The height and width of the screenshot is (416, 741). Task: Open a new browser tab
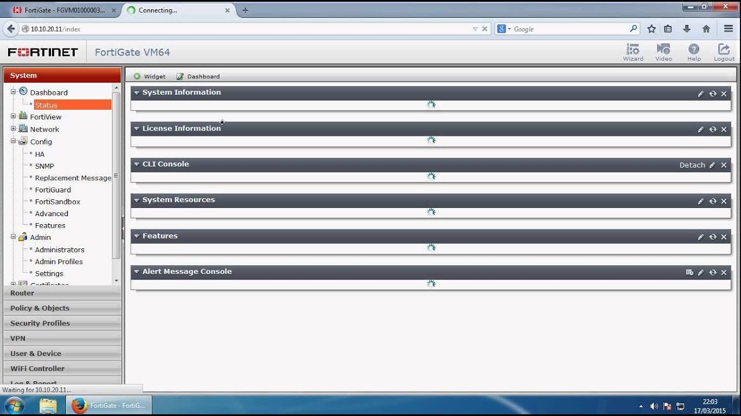pyautogui.click(x=245, y=10)
